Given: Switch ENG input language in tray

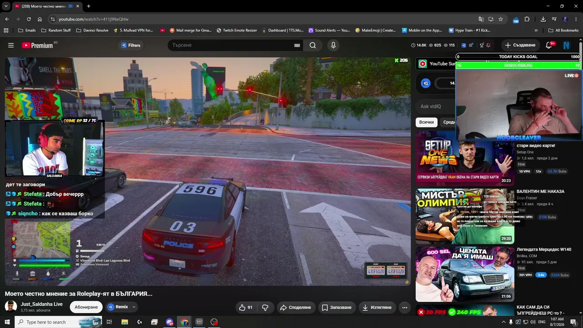Looking at the screenshot, I should click(x=542, y=322).
